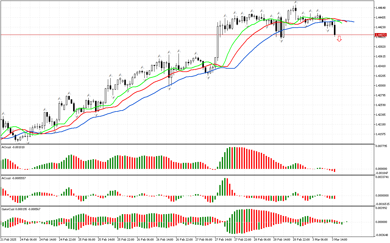Viewport: 390px width, 243px height.
Task: Pick the 28 Feb 22:00 time label
Action: point(302,239)
